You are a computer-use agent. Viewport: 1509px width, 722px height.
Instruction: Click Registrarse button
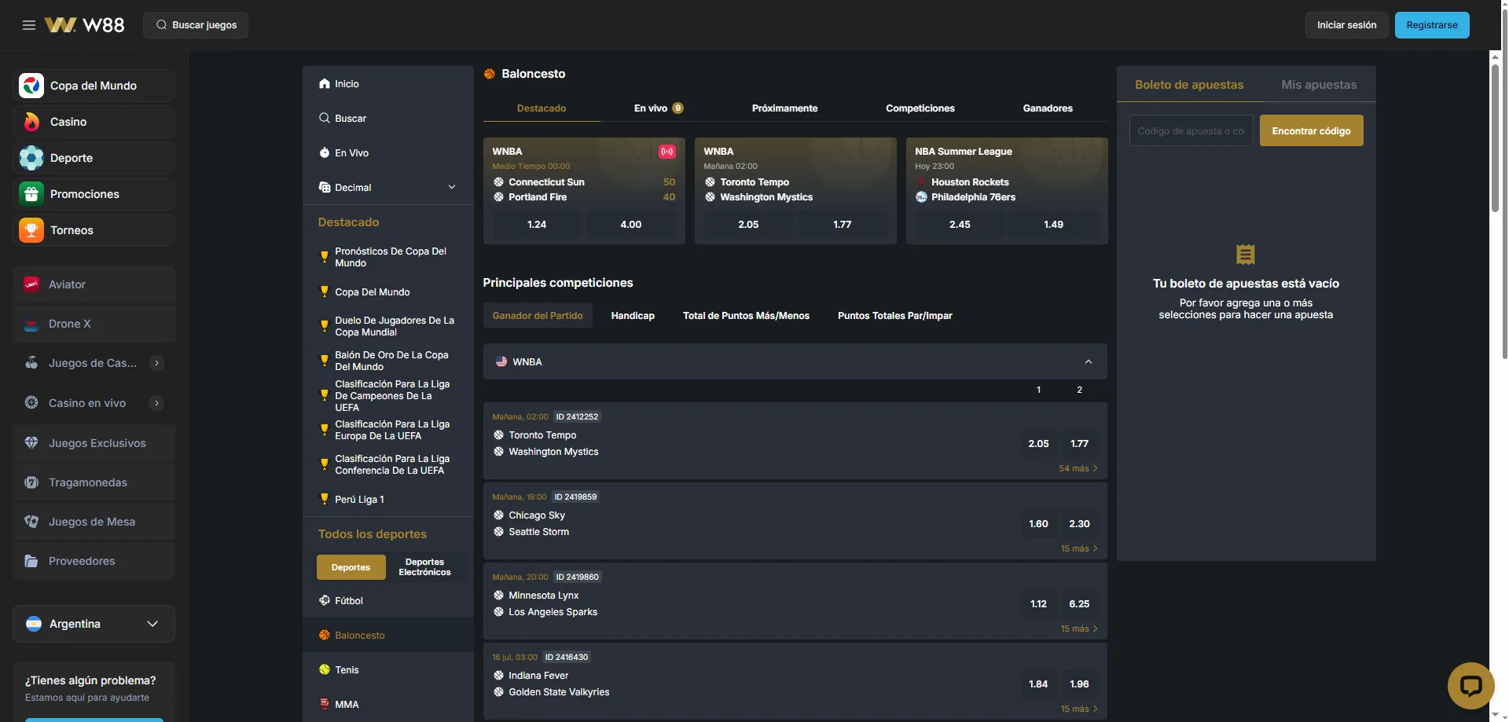[x=1432, y=25]
